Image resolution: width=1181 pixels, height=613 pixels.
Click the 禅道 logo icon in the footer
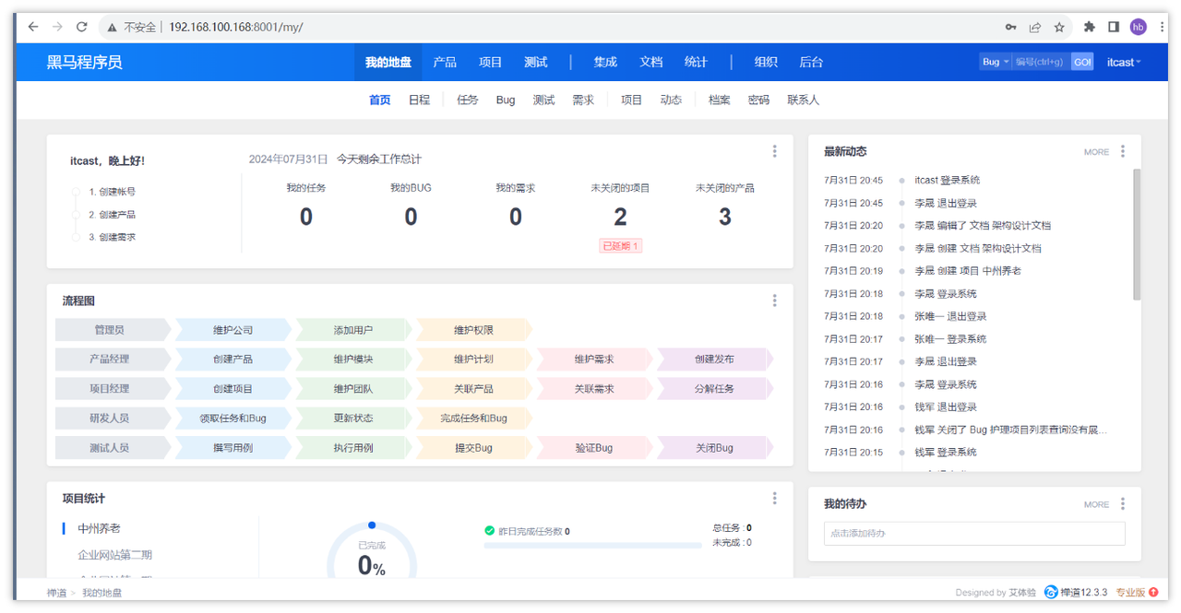[x=1051, y=593]
